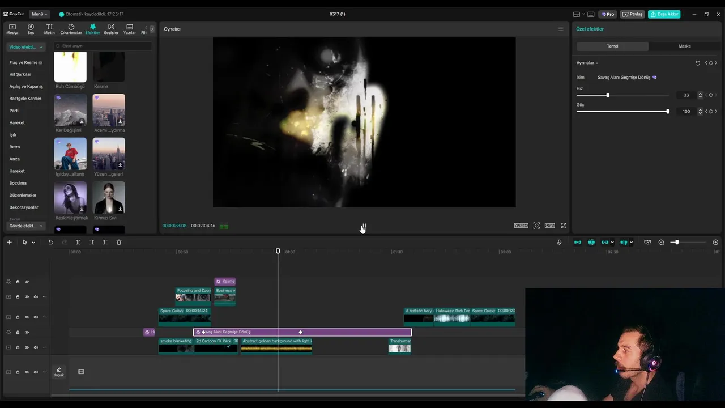Image resolution: width=725 pixels, height=408 pixels.
Task: Undo the last timeline action
Action: tap(50, 242)
